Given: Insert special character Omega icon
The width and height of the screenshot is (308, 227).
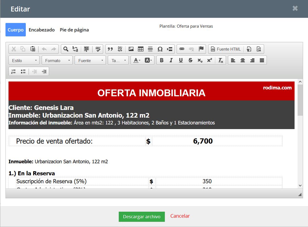Looking at the screenshot, I should coord(160,49).
